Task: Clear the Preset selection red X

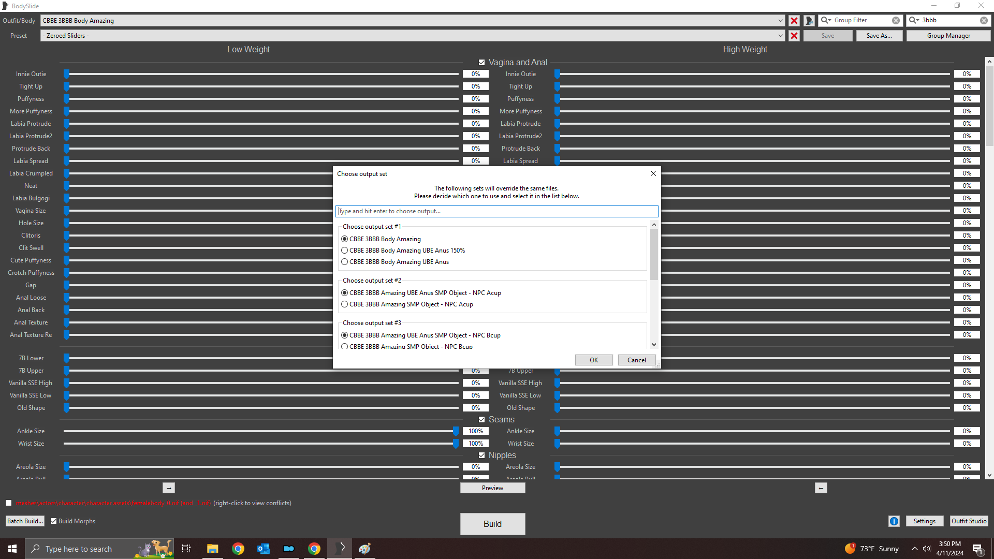Action: click(x=794, y=36)
